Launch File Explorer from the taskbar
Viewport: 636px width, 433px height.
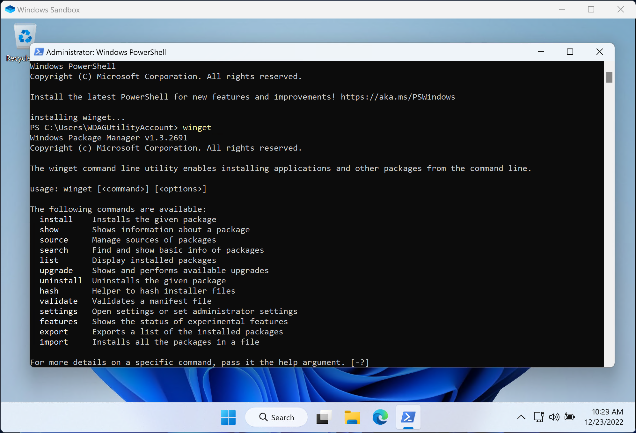[352, 417]
